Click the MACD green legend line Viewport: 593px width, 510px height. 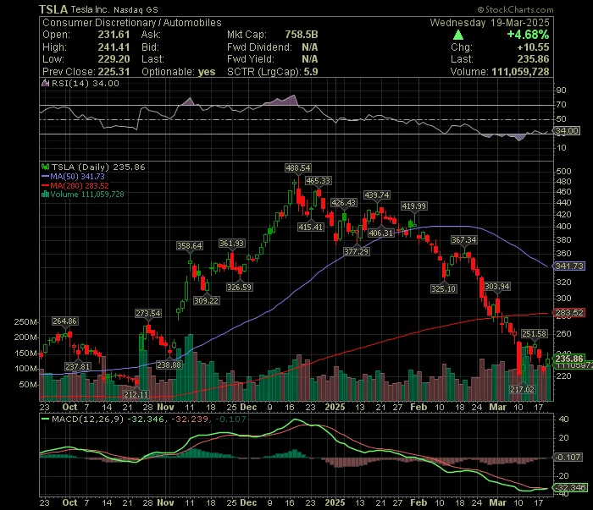coord(46,419)
